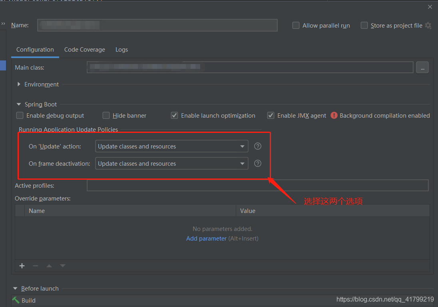Open the On frame deactivation dropdown

pyautogui.click(x=171, y=163)
